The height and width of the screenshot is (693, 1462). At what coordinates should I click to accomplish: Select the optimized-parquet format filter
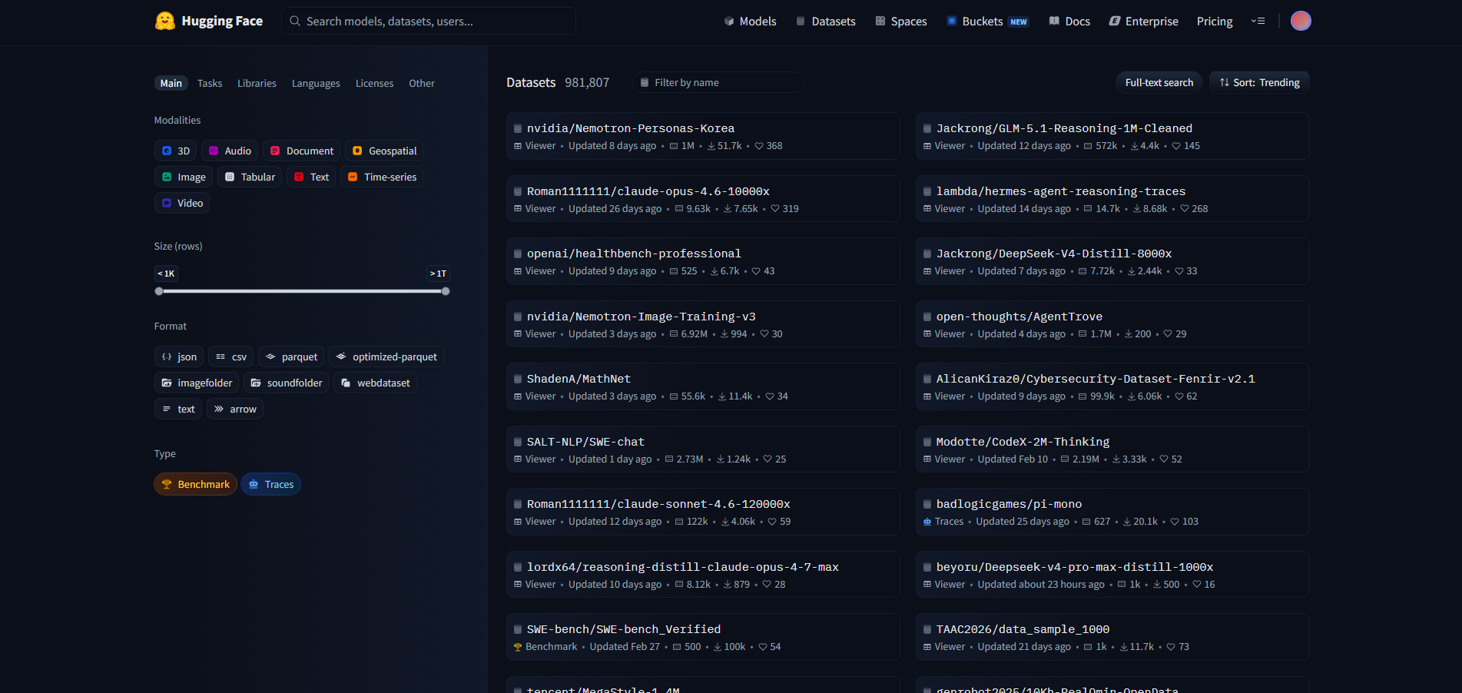point(386,356)
